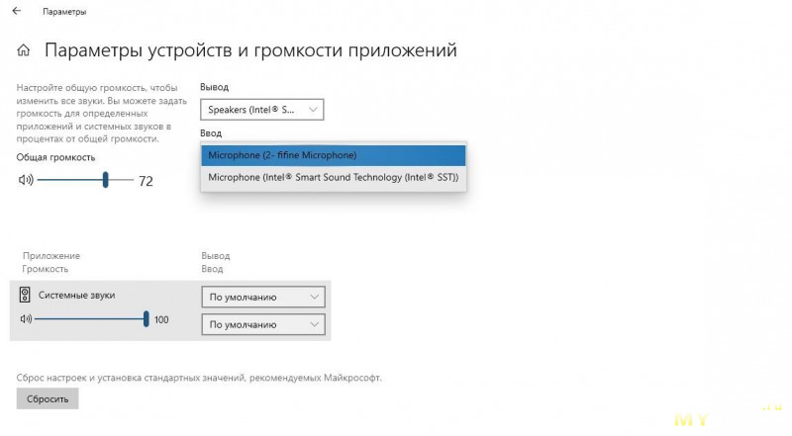Click the Общая громкость label
792x436 pixels.
tap(55, 157)
